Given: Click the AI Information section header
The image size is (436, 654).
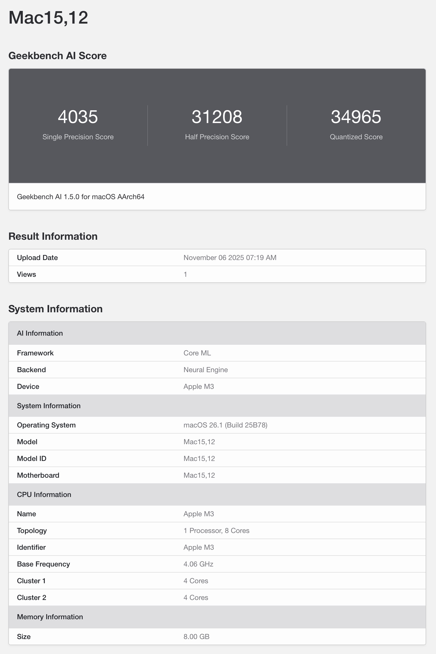Looking at the screenshot, I should coord(40,333).
